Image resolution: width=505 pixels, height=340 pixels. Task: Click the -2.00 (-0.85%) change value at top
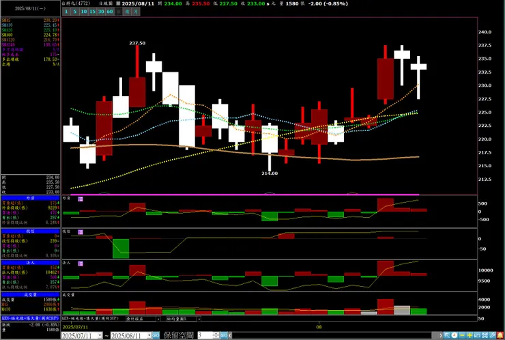pyautogui.click(x=328, y=3)
